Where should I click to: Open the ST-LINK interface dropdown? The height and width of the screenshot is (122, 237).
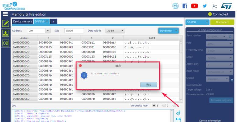pos(197,22)
